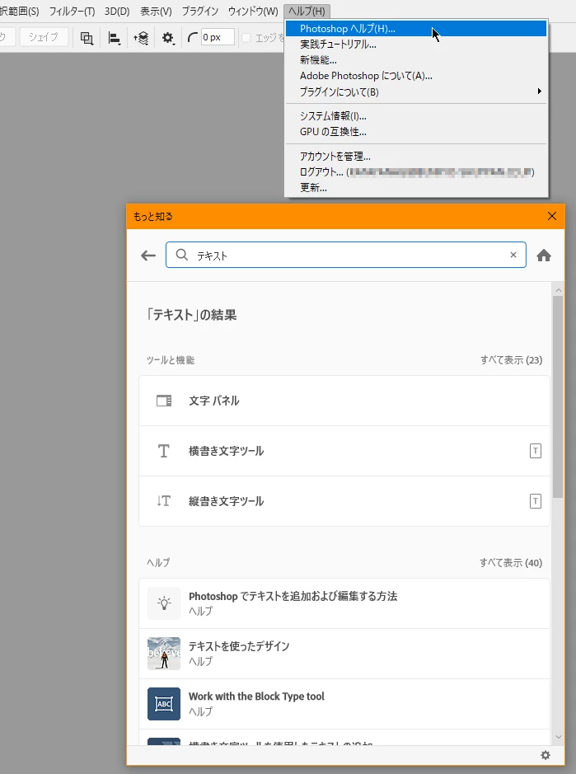This screenshot has height=774, width=576.
Task: Open the 3D(D) menu
Action: coord(117,11)
